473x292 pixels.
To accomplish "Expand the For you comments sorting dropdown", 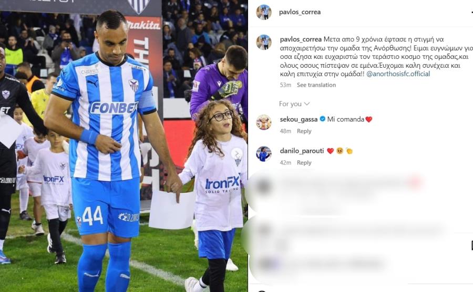I will pos(294,104).
